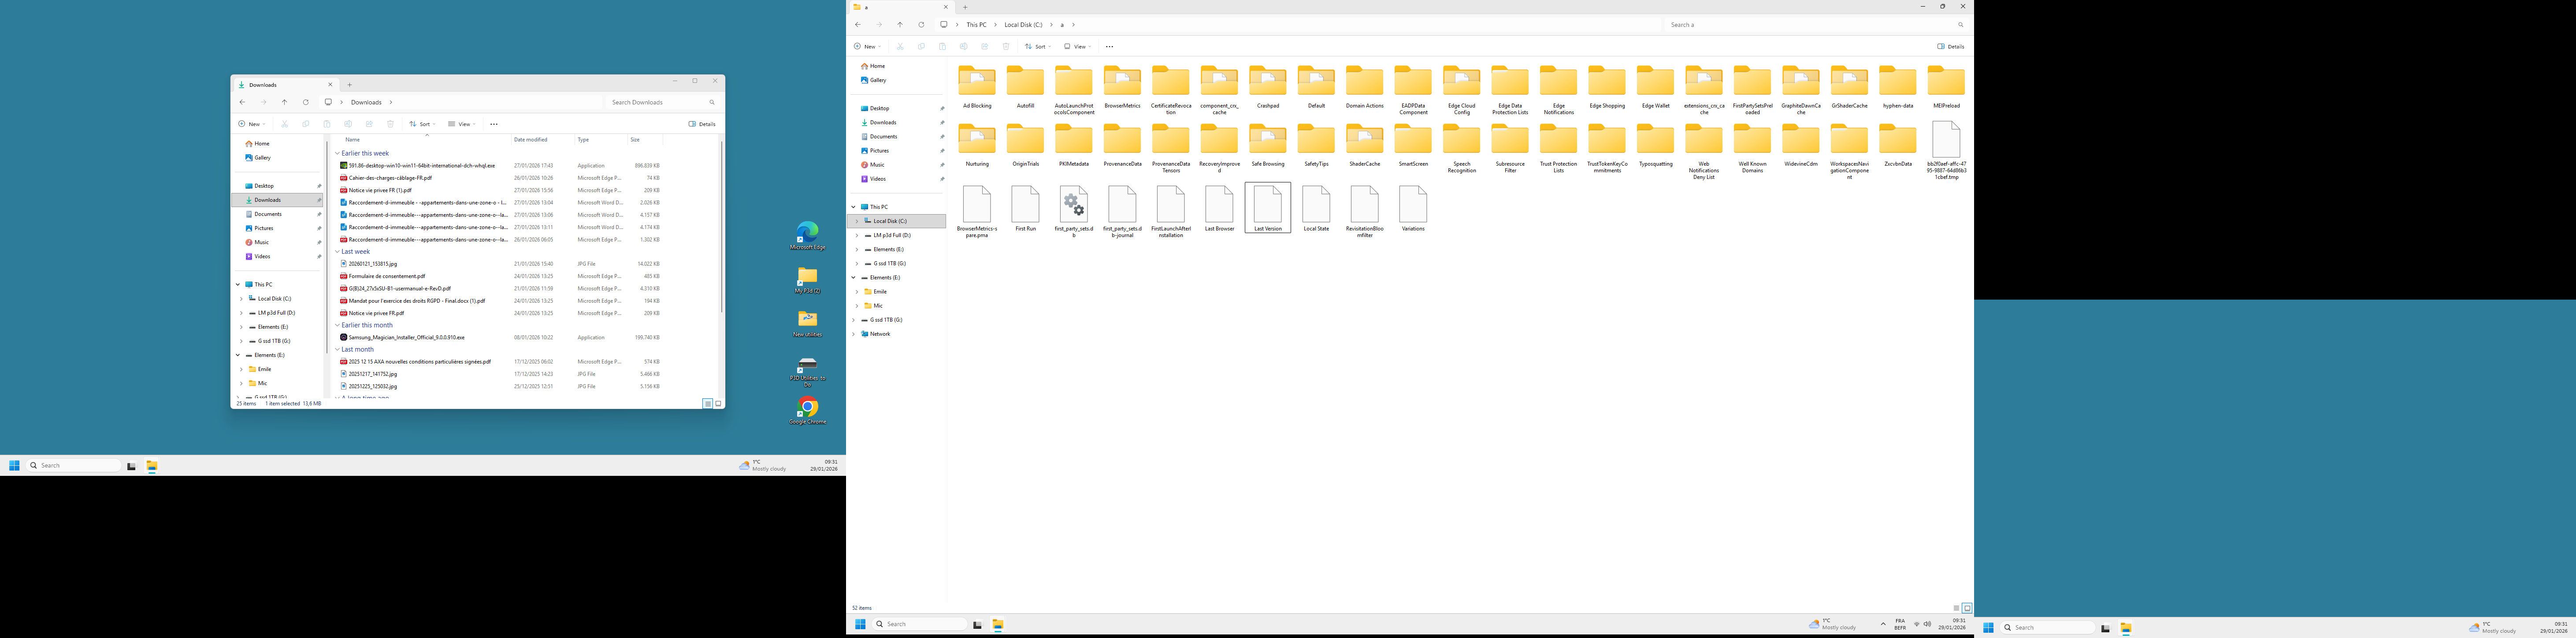Switch 'a' window to details view toggle
The image size is (2576, 638).
1956,608
